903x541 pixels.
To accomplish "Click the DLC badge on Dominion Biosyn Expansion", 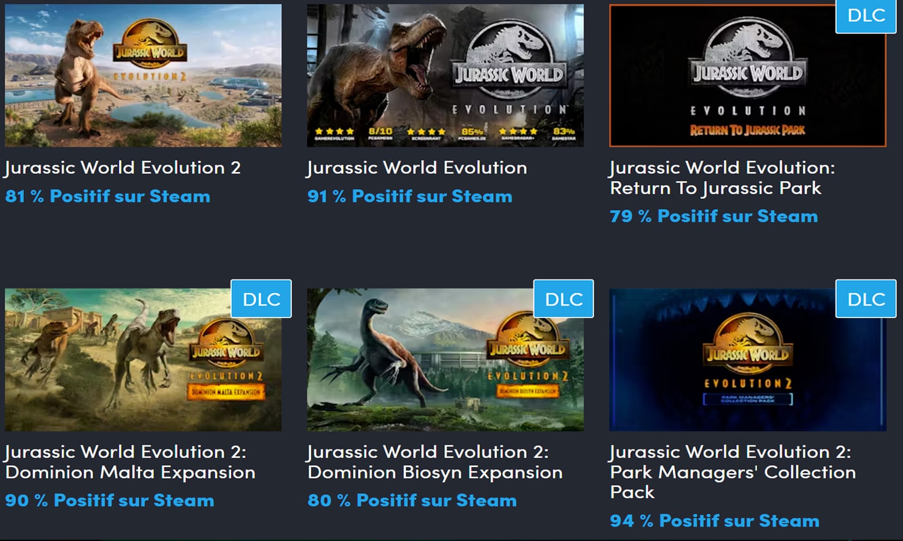I will point(563,299).
